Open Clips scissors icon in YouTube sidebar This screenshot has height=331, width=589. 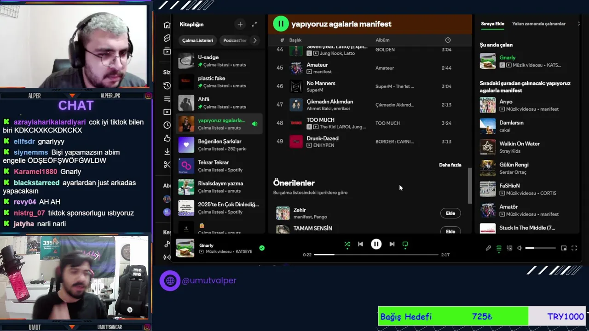[x=167, y=165]
